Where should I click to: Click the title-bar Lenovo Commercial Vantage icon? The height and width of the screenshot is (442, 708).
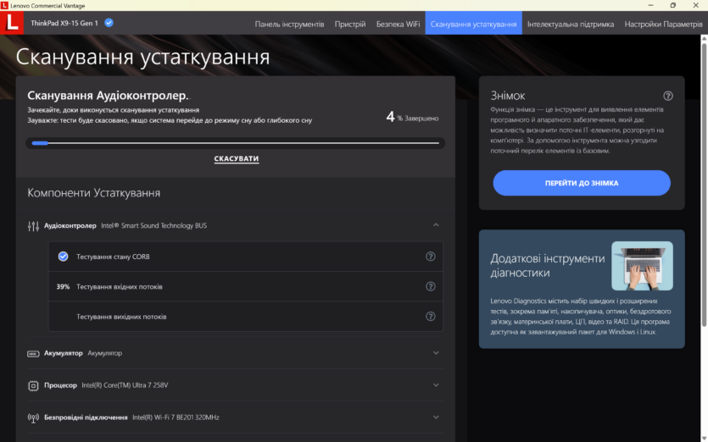4,5
